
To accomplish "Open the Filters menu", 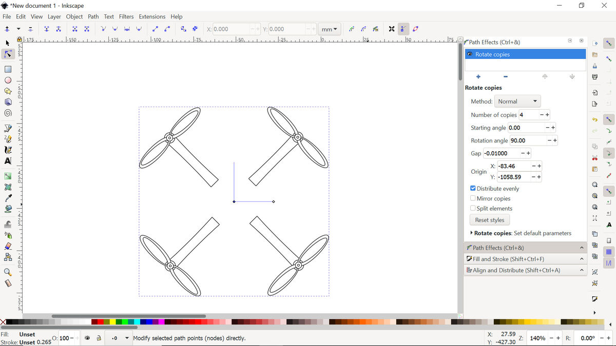I will tap(126, 17).
